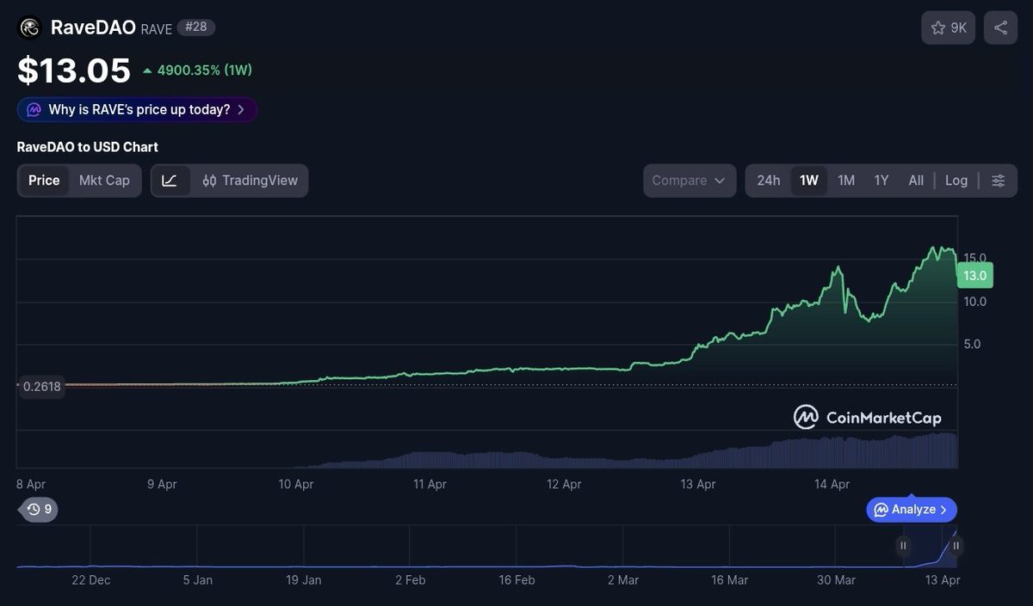This screenshot has height=606, width=1033.
Task: Grab the left range handle on mini chart
Action: pyautogui.click(x=903, y=545)
